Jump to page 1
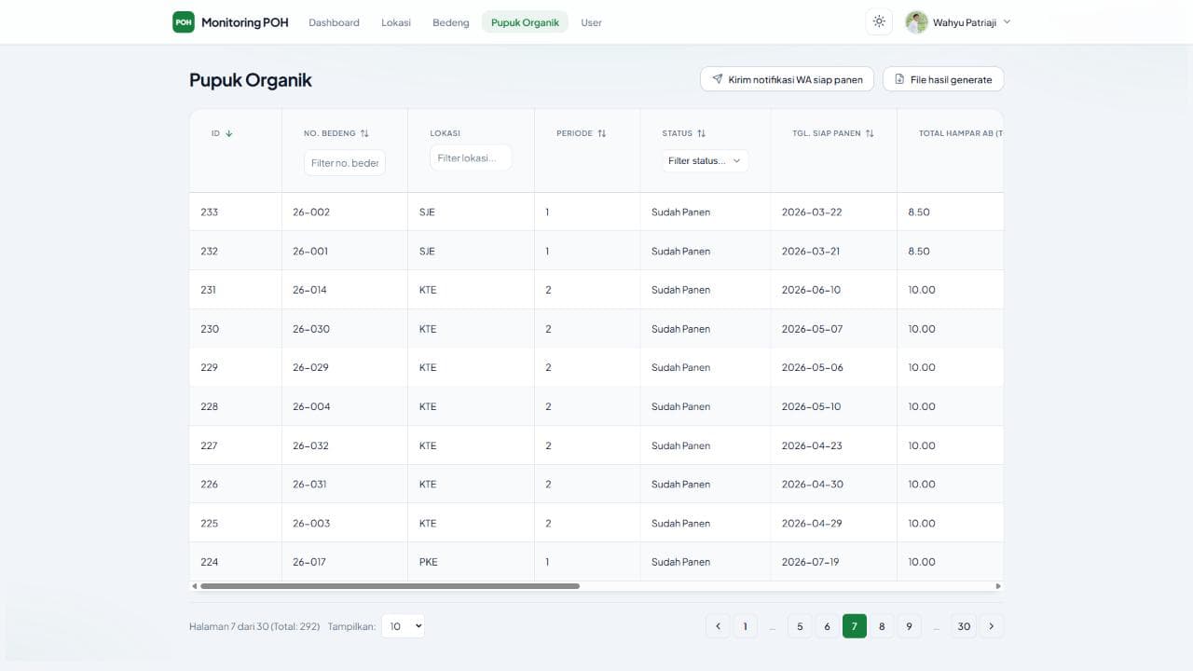The width and height of the screenshot is (1193, 671). [x=745, y=626]
